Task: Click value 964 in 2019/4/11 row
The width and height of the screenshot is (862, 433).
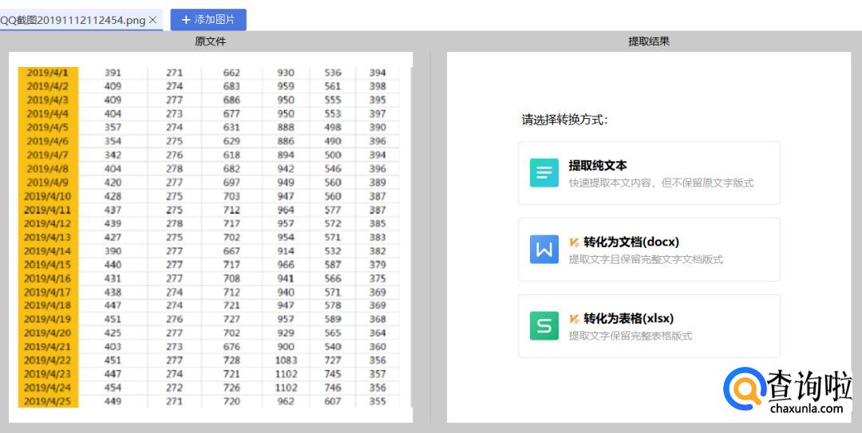Action: point(286,210)
